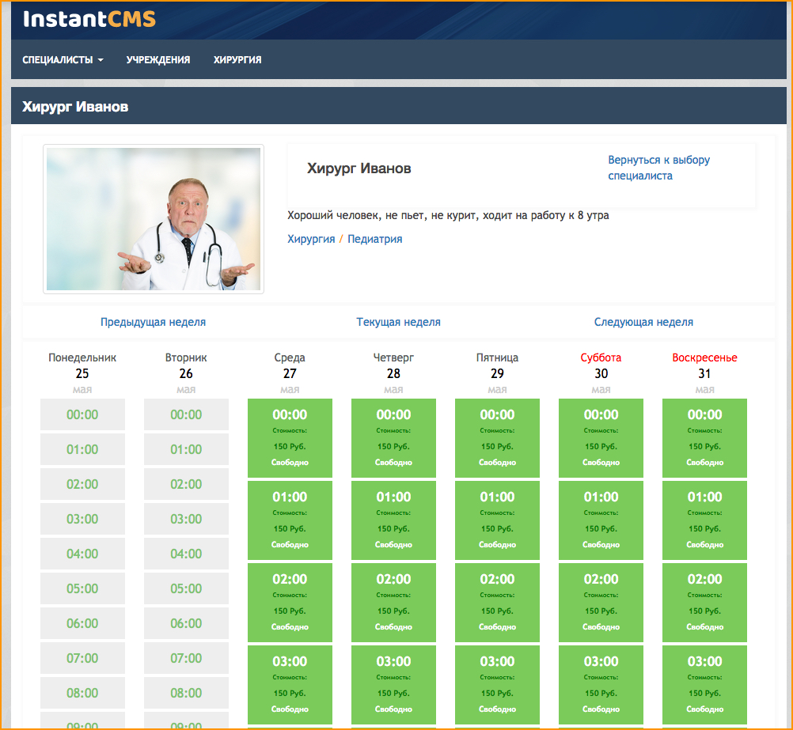Go to Предыдущая неделя
Image resolution: width=793 pixels, height=730 pixels.
point(153,322)
